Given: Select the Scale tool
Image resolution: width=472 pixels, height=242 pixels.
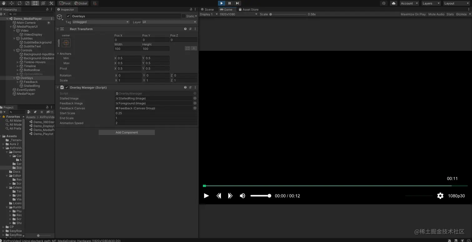Looking at the screenshot, I should tap(27, 3).
